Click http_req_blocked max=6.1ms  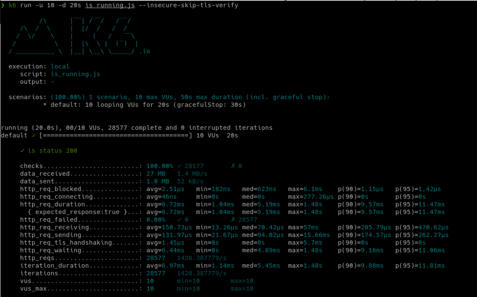tap(305, 189)
